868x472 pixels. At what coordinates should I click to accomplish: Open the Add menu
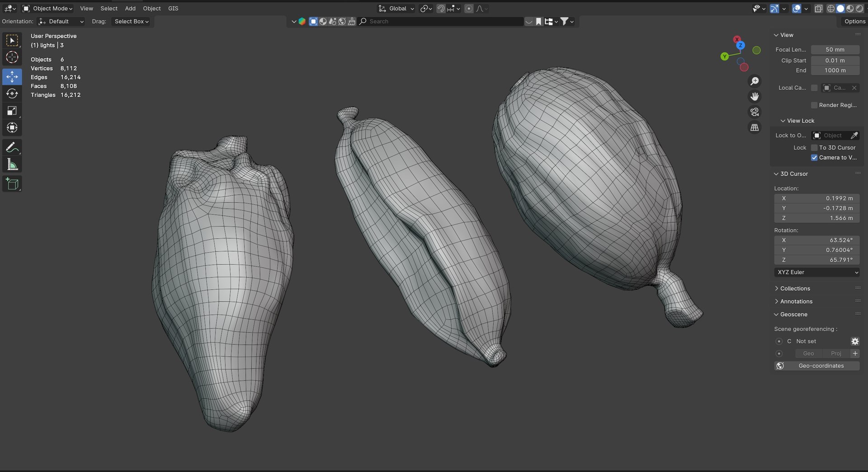pyautogui.click(x=130, y=9)
